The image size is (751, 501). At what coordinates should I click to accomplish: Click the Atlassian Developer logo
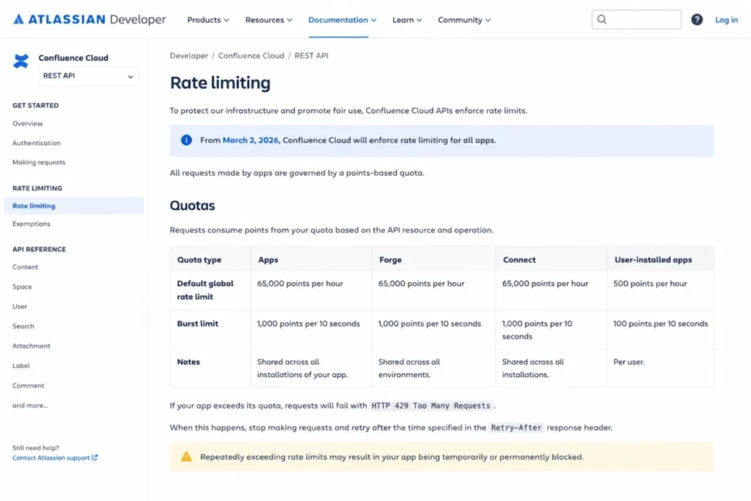click(89, 20)
